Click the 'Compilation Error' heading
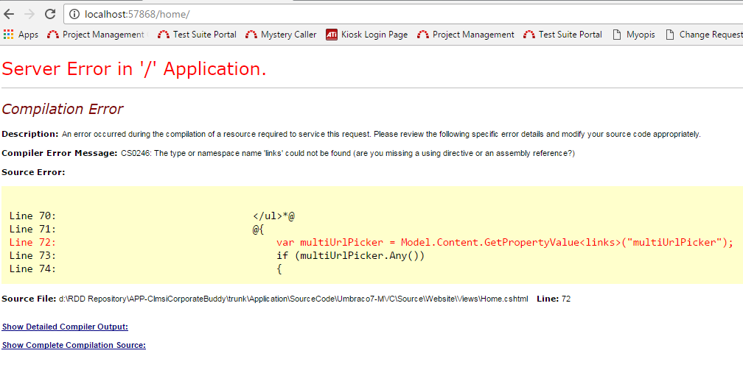743x370 pixels. coord(63,110)
